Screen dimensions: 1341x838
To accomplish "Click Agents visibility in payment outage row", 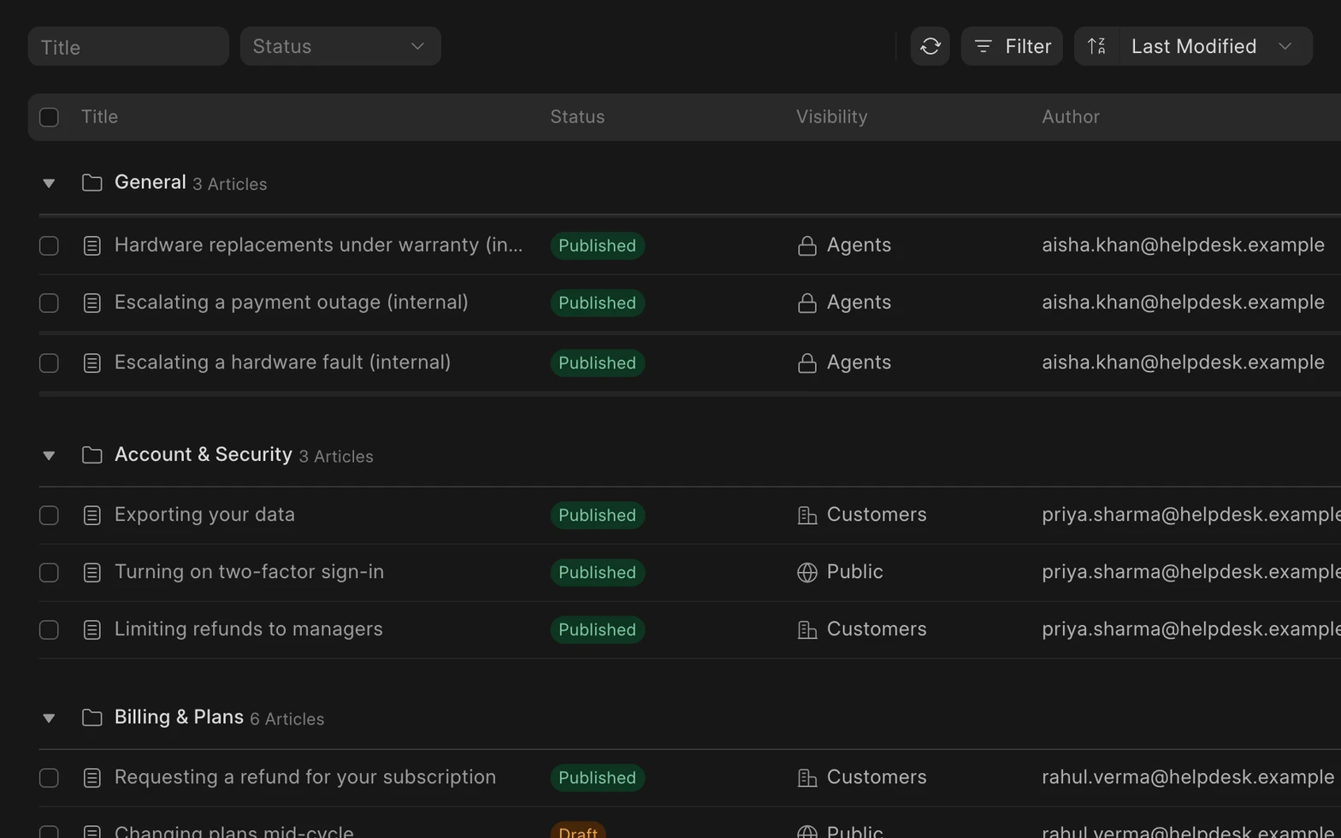I will coord(859,303).
